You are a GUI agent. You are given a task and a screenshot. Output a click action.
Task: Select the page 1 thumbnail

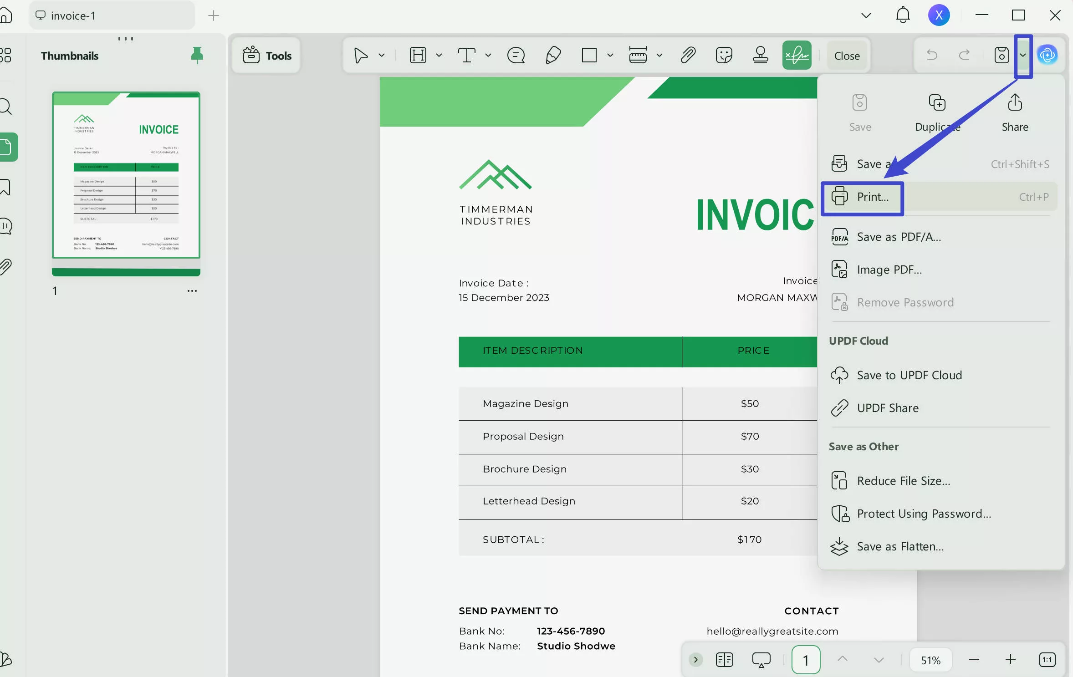pos(126,180)
